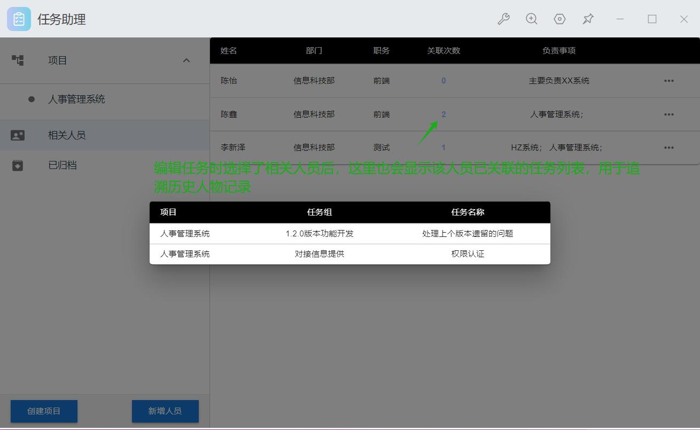The image size is (700, 430).
Task: Click 陈鑫's association count 2
Action: tap(444, 114)
